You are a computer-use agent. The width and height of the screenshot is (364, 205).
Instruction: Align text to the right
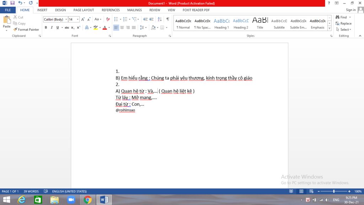tap(128, 28)
